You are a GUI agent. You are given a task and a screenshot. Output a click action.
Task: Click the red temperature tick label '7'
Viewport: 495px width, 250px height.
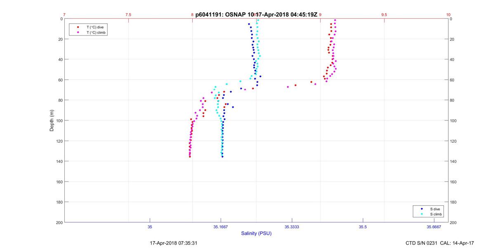pyautogui.click(x=64, y=14)
